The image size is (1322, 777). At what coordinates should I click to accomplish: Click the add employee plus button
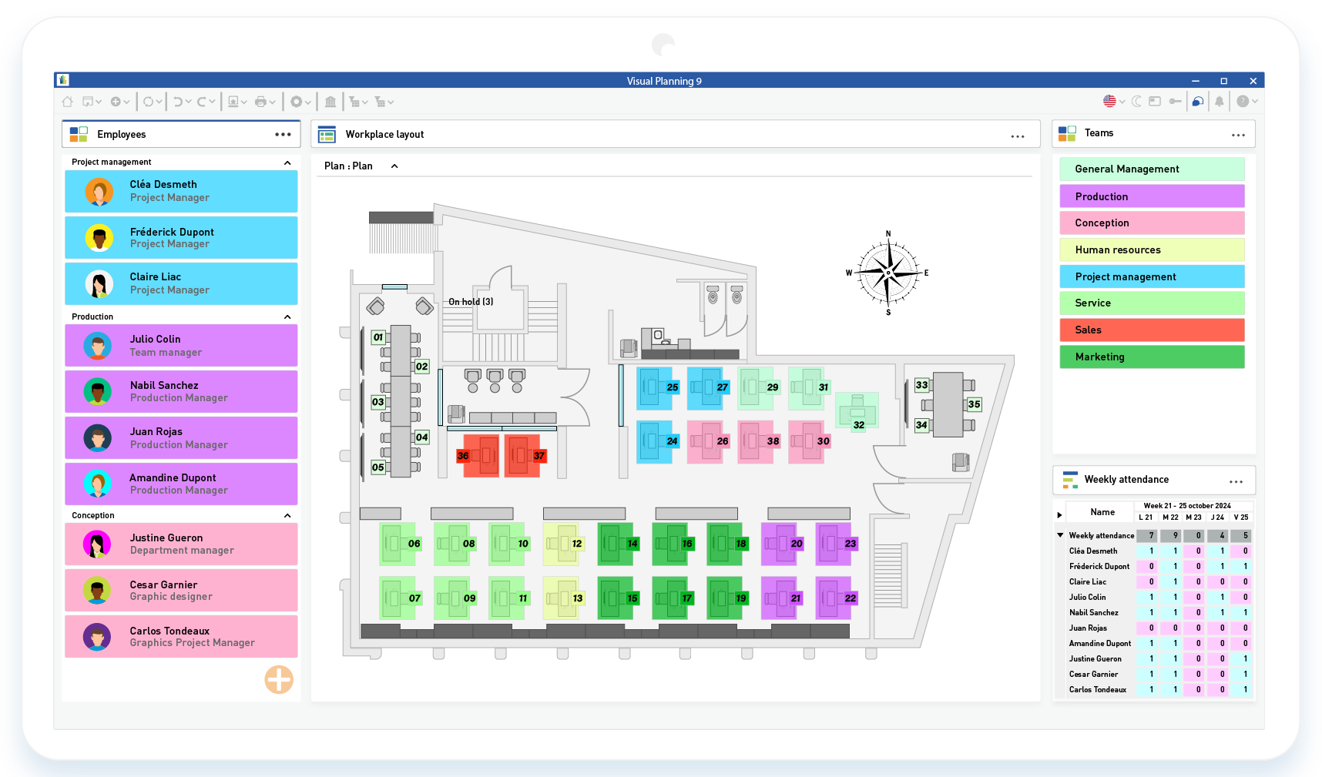[278, 680]
